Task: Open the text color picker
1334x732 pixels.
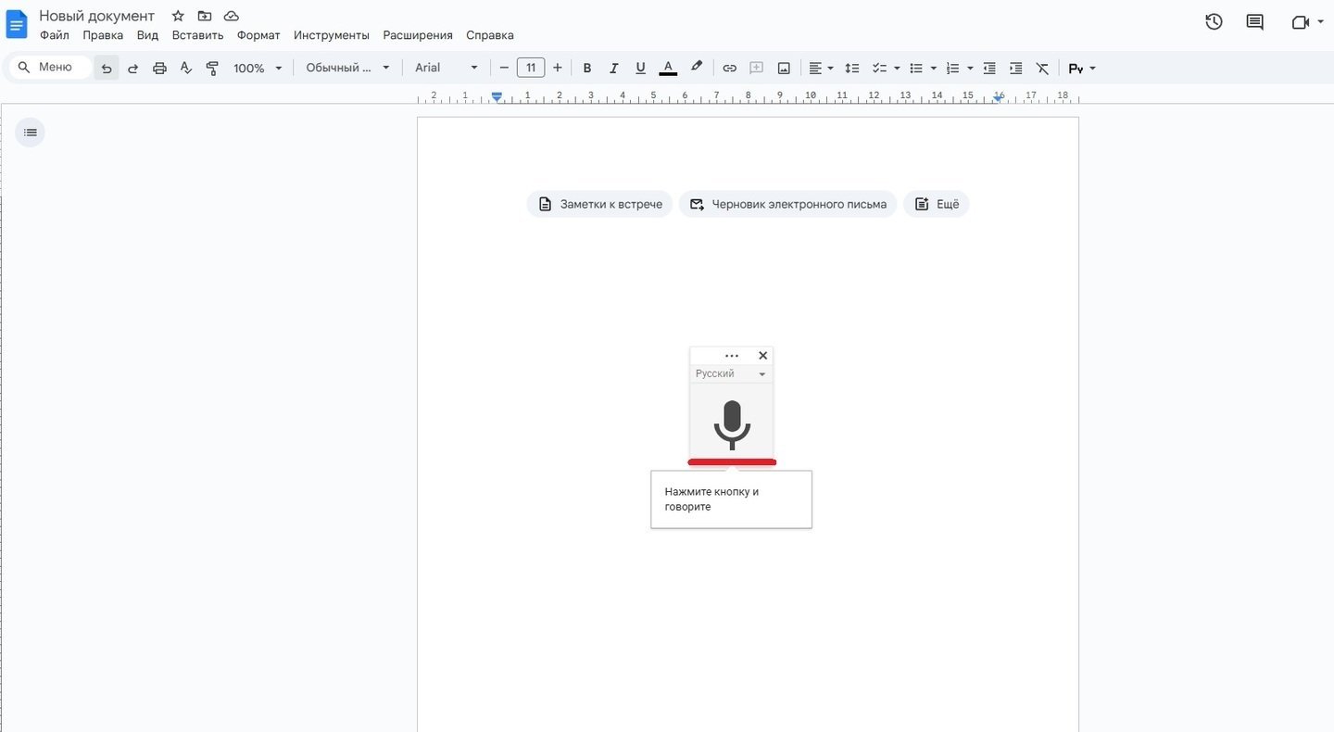Action: point(668,68)
